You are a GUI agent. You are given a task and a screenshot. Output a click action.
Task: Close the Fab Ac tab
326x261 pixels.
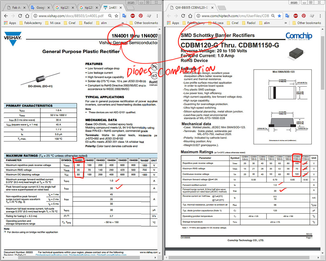24,8
